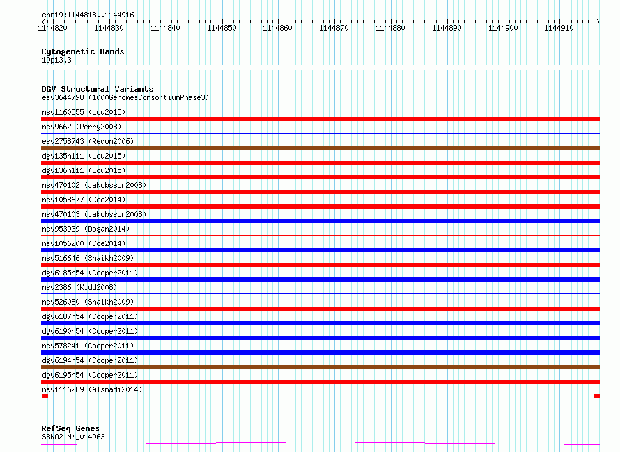
Task: Click the left red block of nsv1116289
Action: [45, 396]
